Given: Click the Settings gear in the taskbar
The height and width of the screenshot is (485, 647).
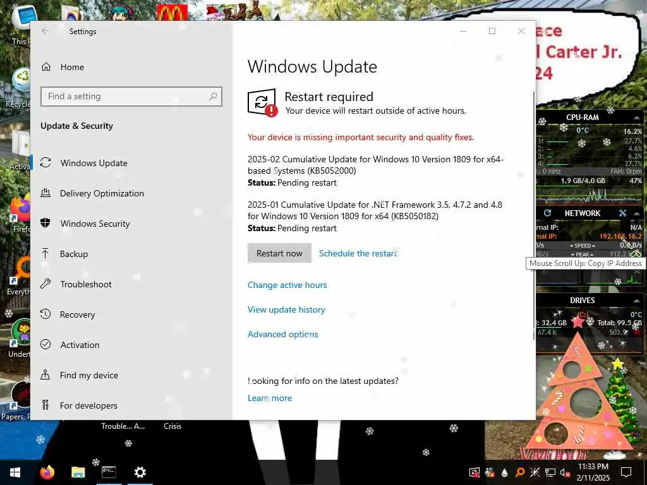Looking at the screenshot, I should pos(140,472).
